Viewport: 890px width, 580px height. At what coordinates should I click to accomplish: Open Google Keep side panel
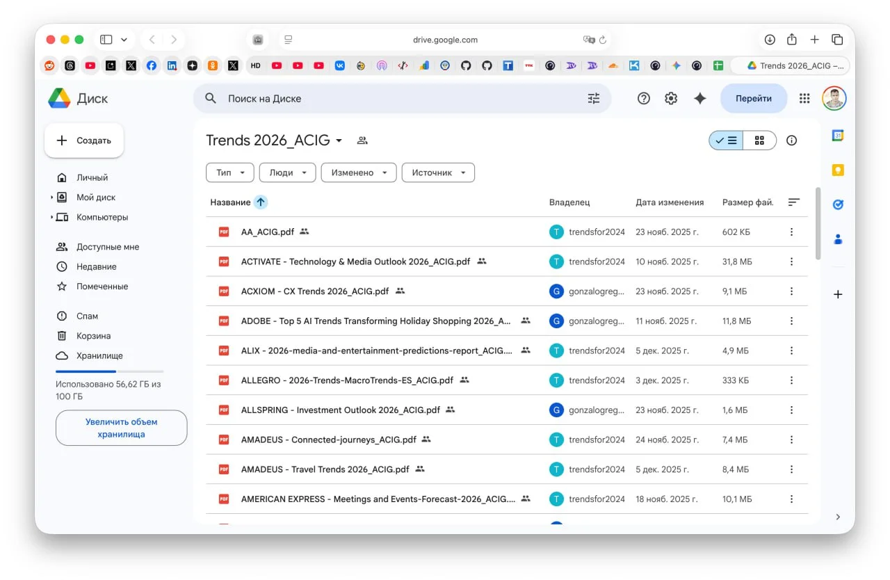tap(838, 170)
